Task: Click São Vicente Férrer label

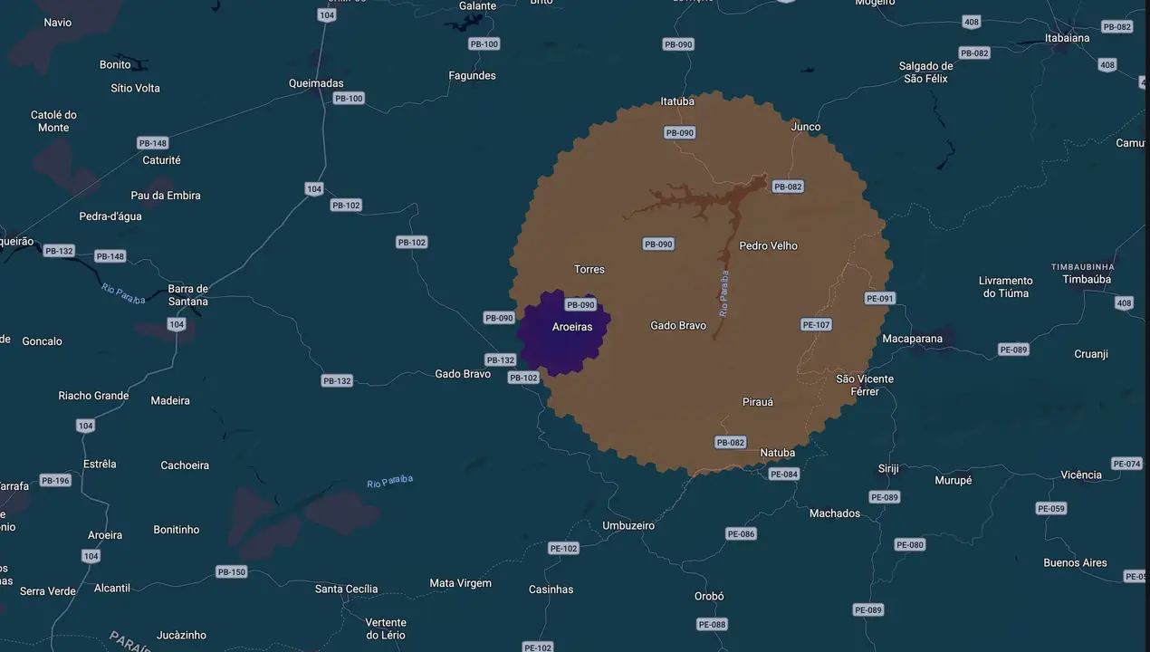Action: click(865, 386)
